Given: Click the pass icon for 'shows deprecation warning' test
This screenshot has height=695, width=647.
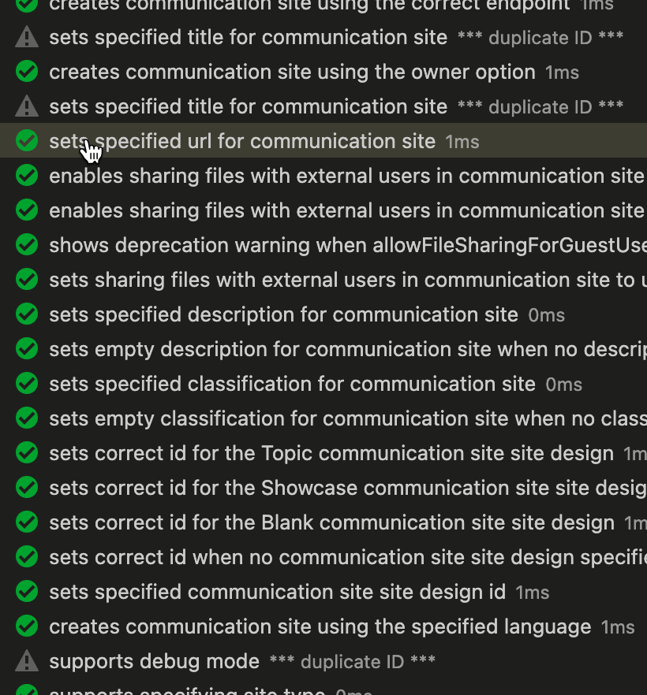Looking at the screenshot, I should 26,244.
